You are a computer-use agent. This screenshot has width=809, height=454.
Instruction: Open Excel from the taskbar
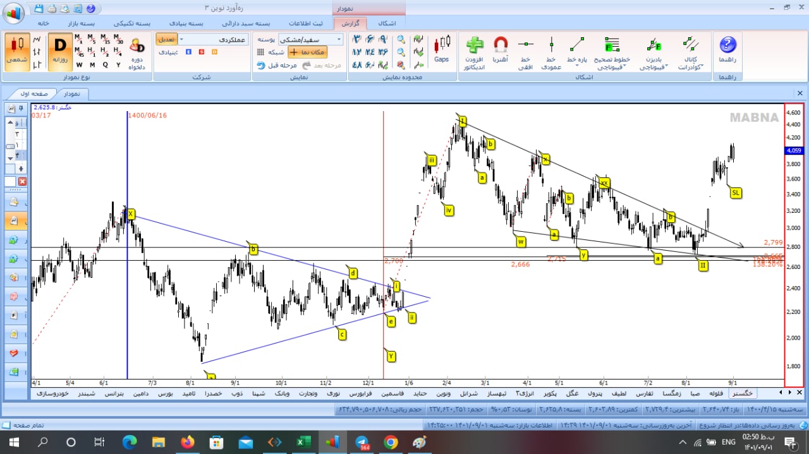(x=303, y=442)
